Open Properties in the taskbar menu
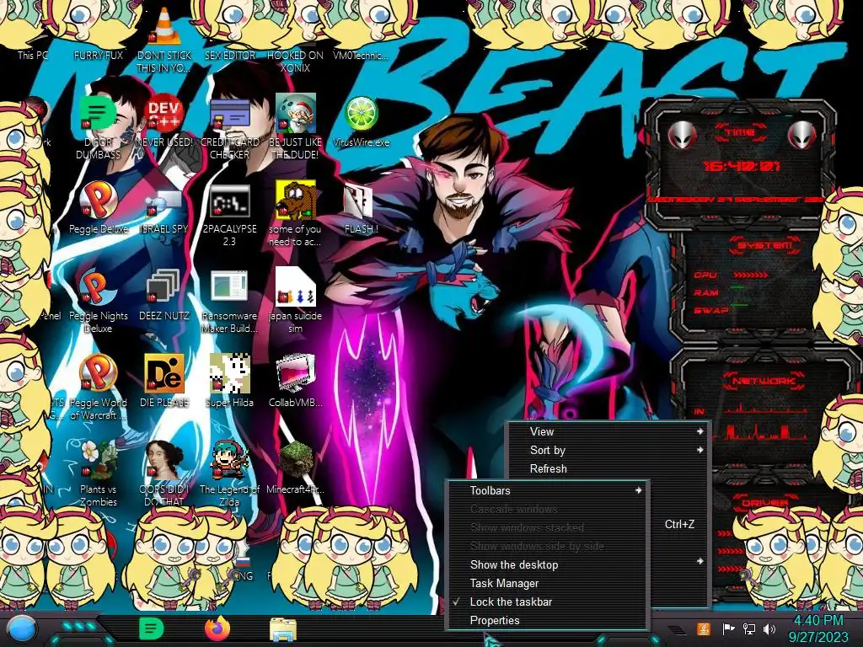The height and width of the screenshot is (647, 863). pos(548,621)
